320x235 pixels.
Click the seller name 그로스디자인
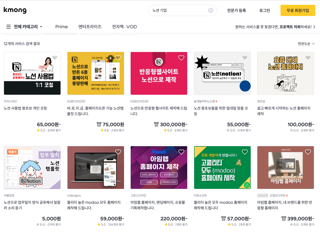pyautogui.click(x=138, y=196)
